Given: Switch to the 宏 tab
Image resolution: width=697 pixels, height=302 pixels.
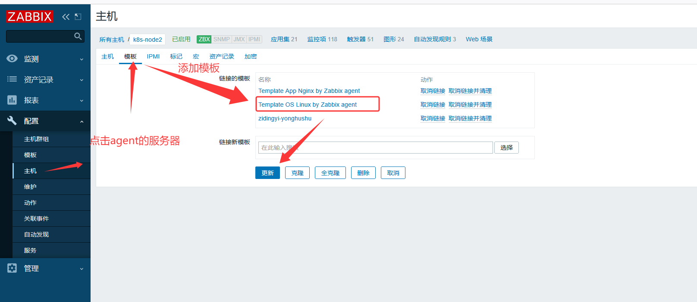Looking at the screenshot, I should (196, 56).
